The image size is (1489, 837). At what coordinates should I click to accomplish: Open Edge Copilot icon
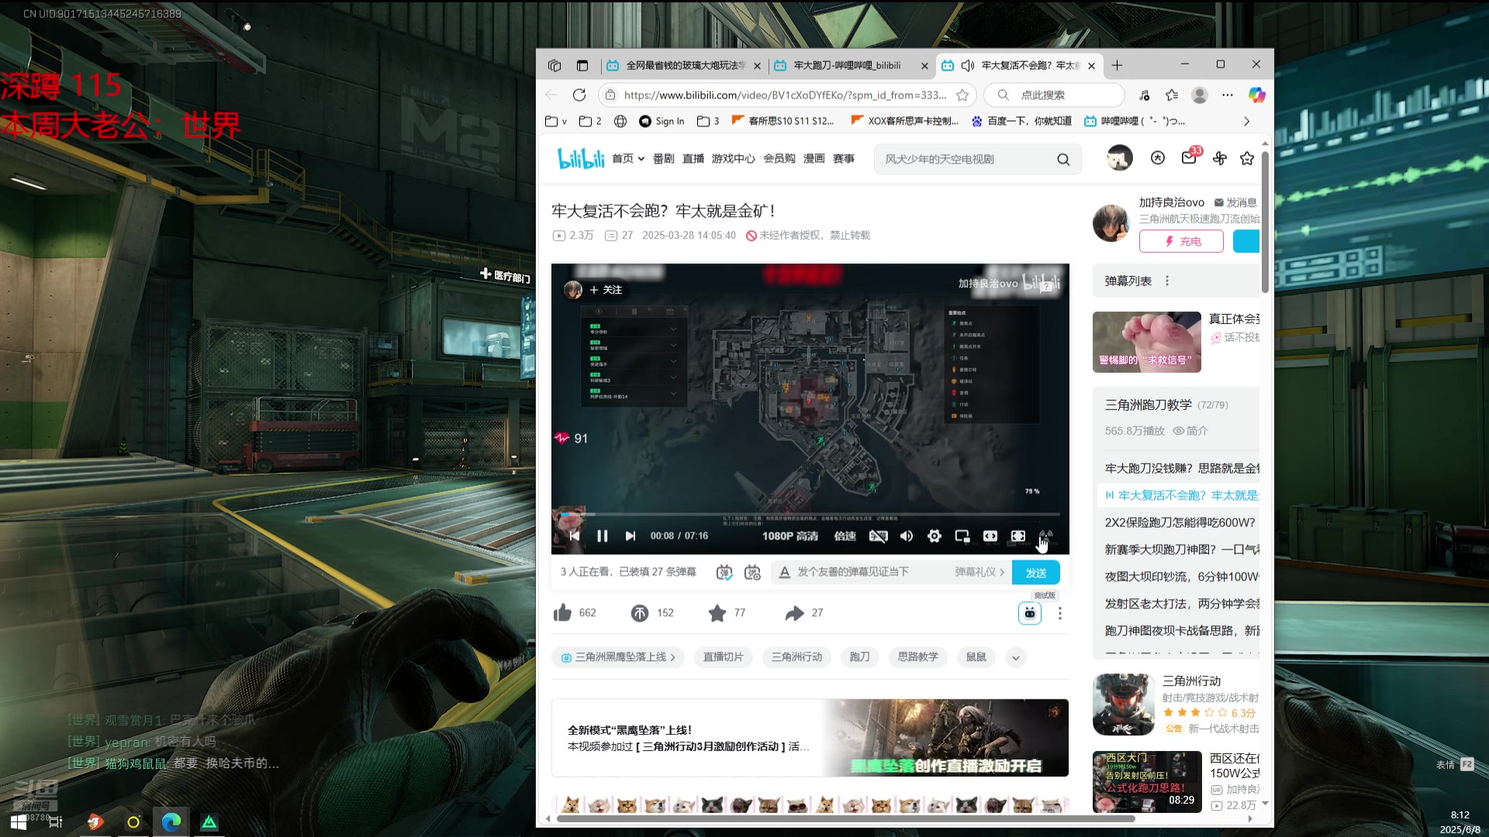[1256, 95]
